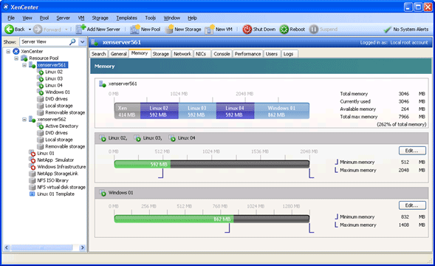Image resolution: width=435 pixels, height=266 pixels.
Task: Click the New Pool toolbar icon
Action: pos(135,29)
